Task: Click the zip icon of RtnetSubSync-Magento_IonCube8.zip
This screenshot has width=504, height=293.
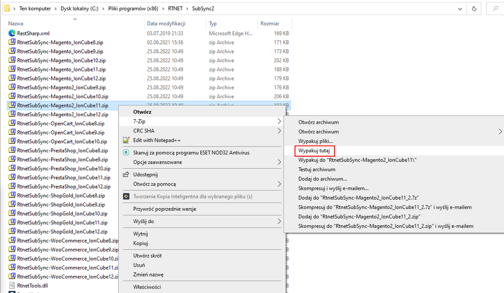Action: pyautogui.click(x=12, y=42)
